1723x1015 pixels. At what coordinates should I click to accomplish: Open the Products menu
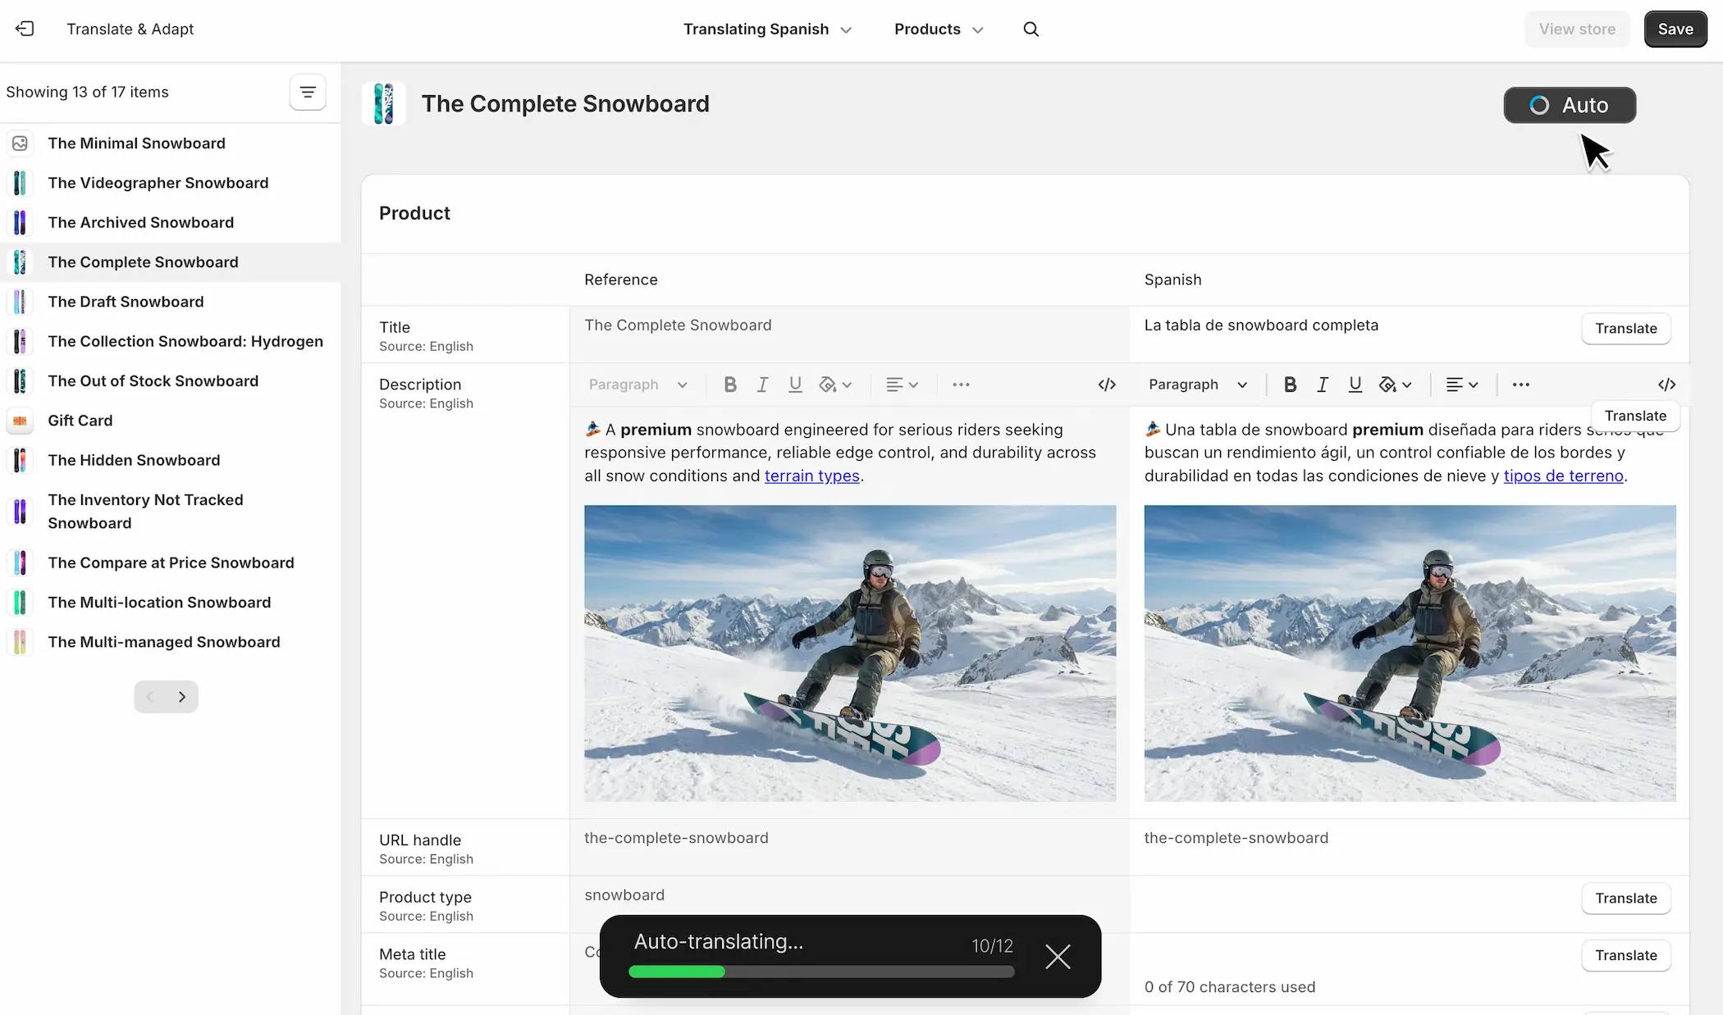[x=936, y=29]
